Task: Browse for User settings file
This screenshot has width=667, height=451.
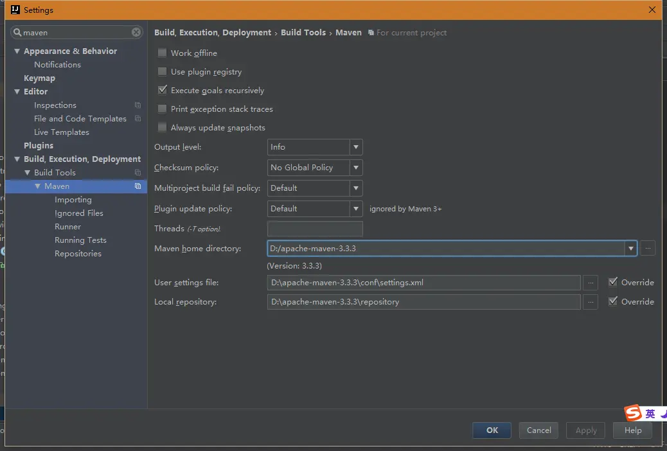Action: click(591, 283)
